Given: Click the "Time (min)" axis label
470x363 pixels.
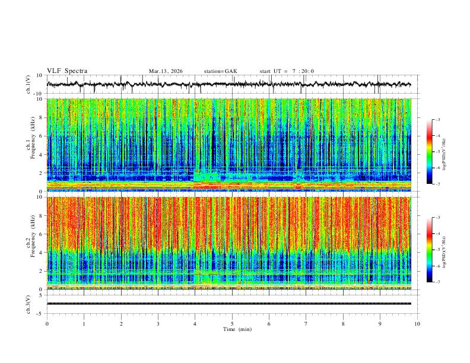Looking at the screenshot, I should pos(237,329).
